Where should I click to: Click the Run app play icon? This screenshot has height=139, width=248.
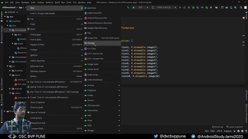click(180, 8)
